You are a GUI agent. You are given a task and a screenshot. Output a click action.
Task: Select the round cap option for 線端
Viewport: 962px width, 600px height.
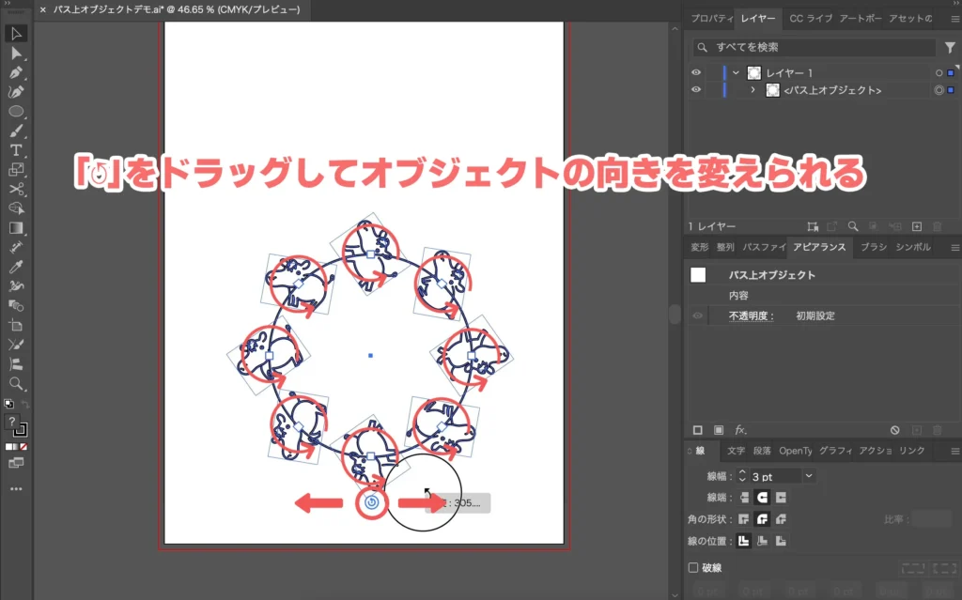[762, 498]
